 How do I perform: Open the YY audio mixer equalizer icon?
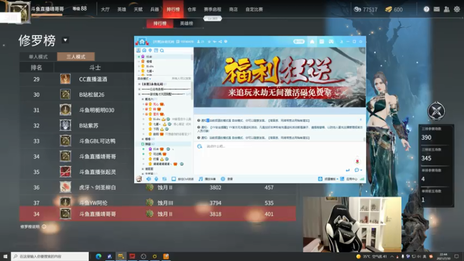pyautogui.click(x=164, y=179)
